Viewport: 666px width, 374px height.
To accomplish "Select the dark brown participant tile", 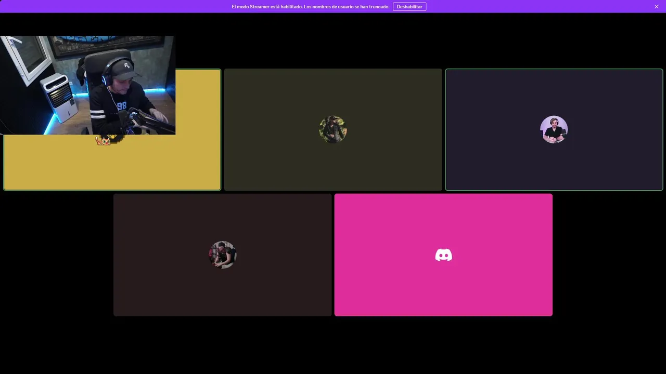I will [223, 255].
